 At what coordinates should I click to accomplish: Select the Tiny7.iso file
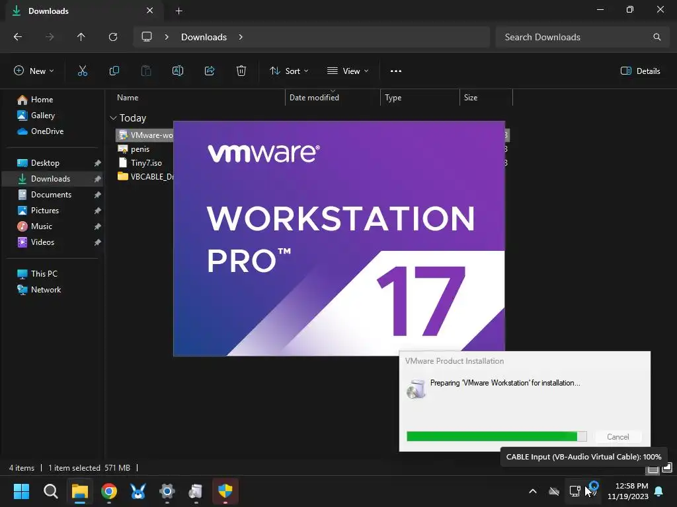[x=145, y=163]
